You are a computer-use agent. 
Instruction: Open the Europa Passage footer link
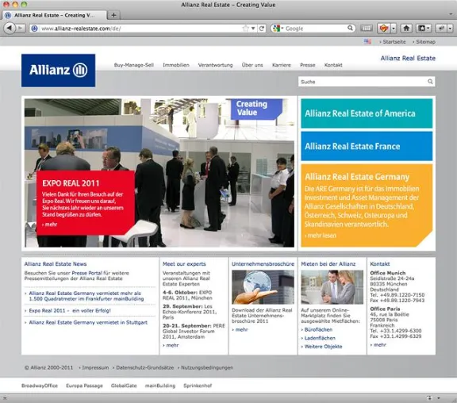pyautogui.click(x=84, y=386)
